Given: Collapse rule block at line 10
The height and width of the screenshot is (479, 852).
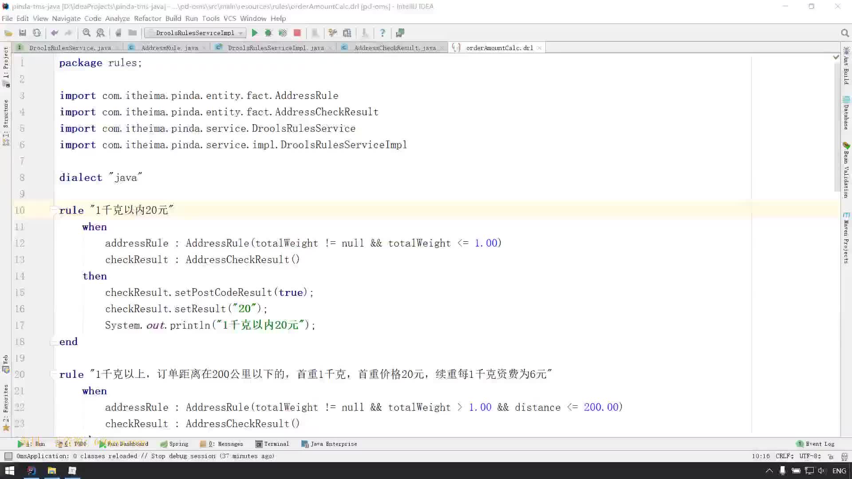Looking at the screenshot, I should [53, 210].
